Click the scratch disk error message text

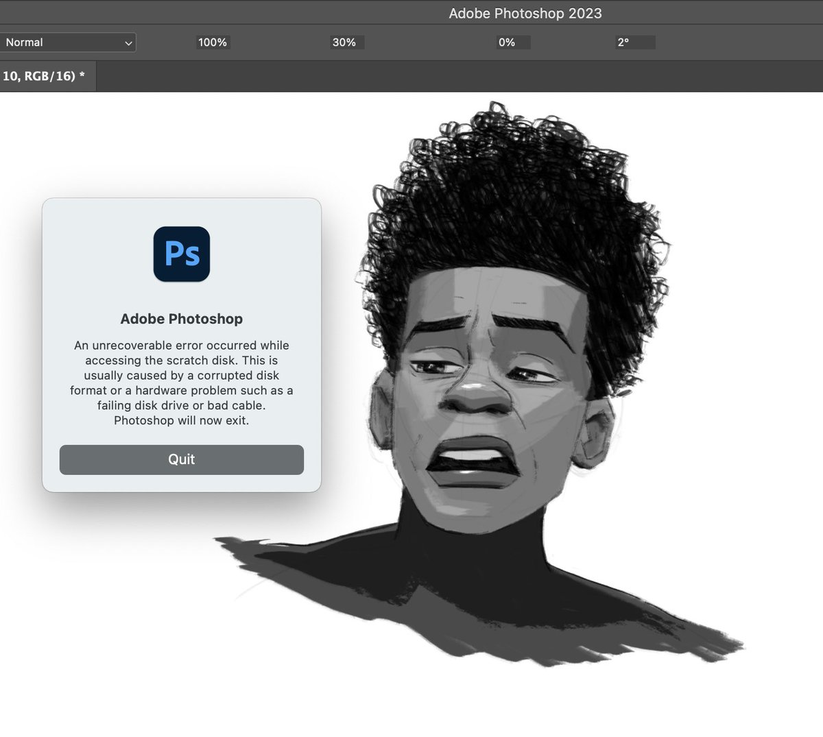[x=181, y=383]
